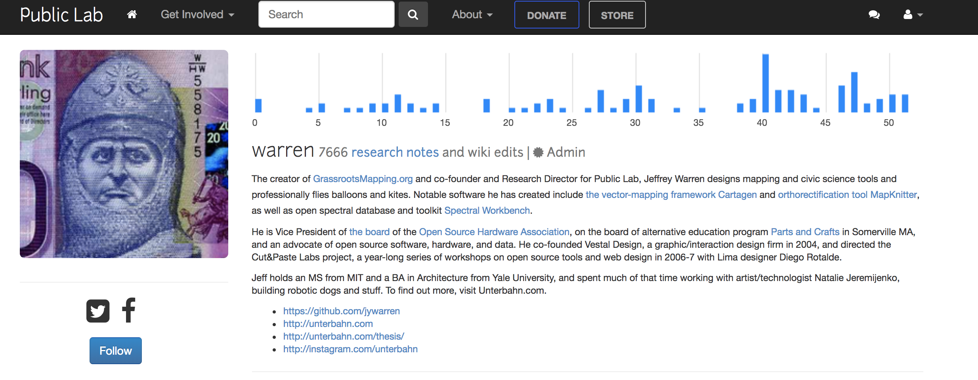Open the instagram.com/unterbahn link
The width and height of the screenshot is (978, 380).
(350, 349)
